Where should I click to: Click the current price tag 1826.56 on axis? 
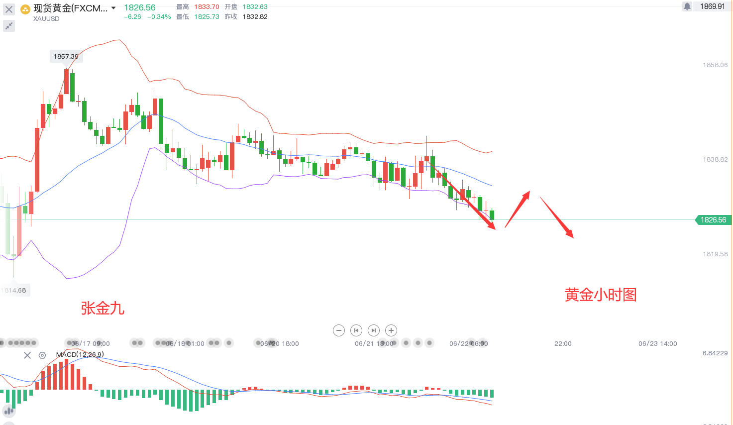point(713,220)
